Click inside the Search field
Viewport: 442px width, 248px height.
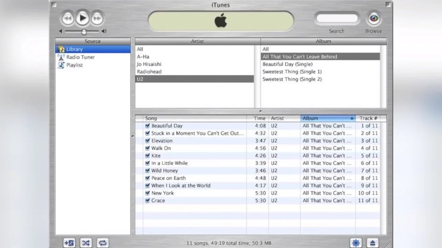(337, 18)
